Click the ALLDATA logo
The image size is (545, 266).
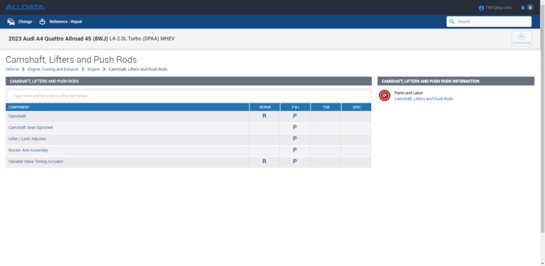(x=25, y=7)
